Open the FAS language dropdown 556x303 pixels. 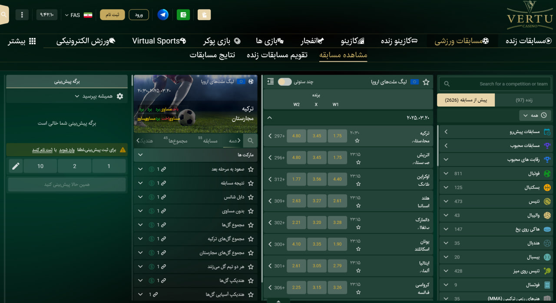point(73,15)
